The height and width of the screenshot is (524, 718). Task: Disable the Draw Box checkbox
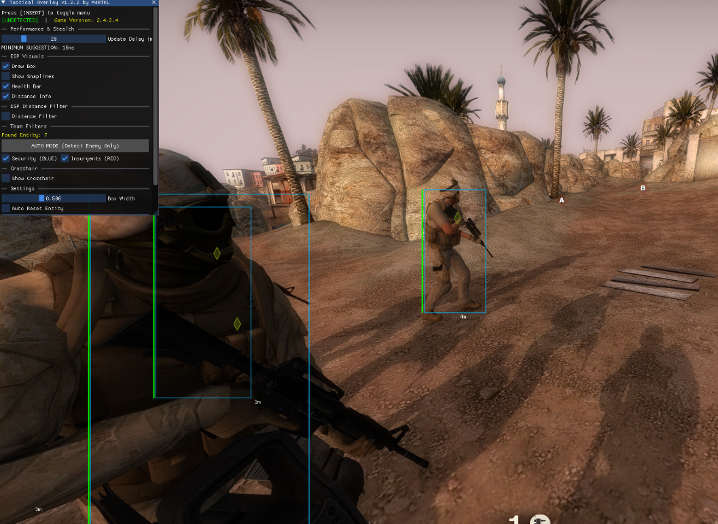[x=6, y=67]
